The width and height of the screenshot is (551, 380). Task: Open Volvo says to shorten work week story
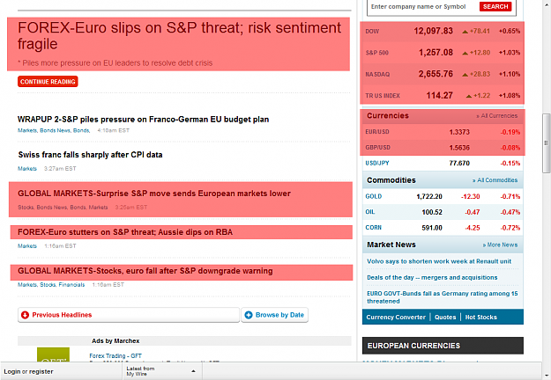pos(439,261)
